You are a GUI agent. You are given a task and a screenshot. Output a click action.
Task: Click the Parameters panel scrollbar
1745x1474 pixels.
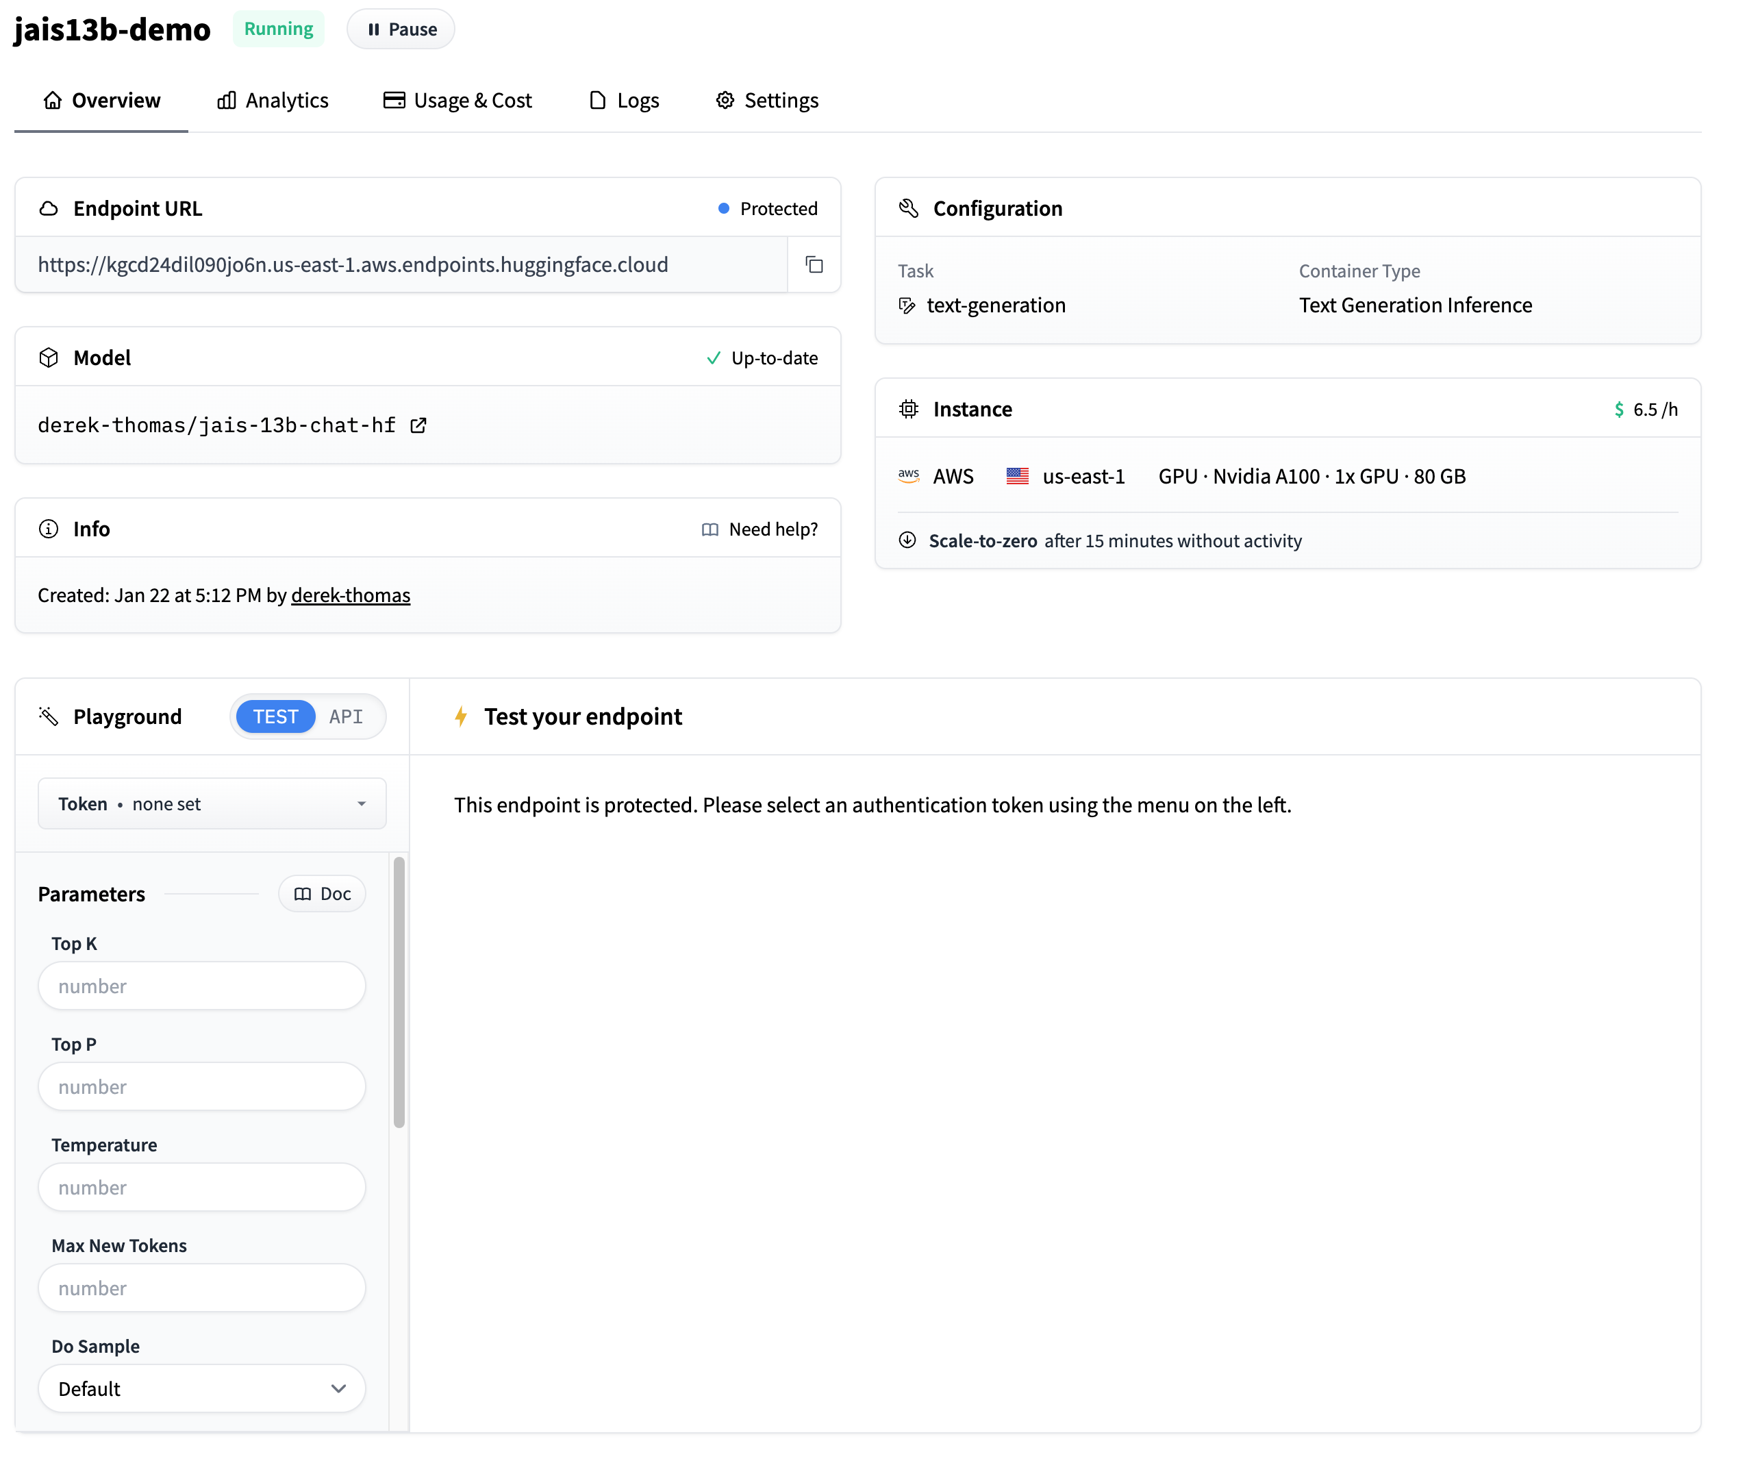tap(399, 992)
